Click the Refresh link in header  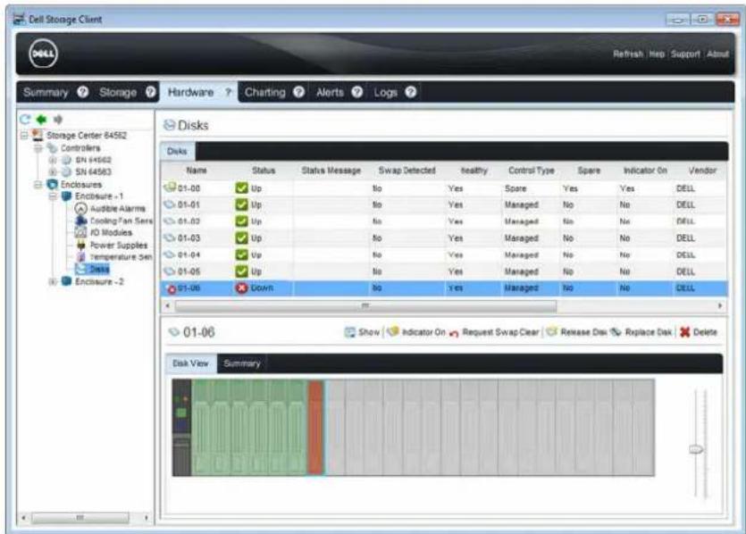pos(628,54)
